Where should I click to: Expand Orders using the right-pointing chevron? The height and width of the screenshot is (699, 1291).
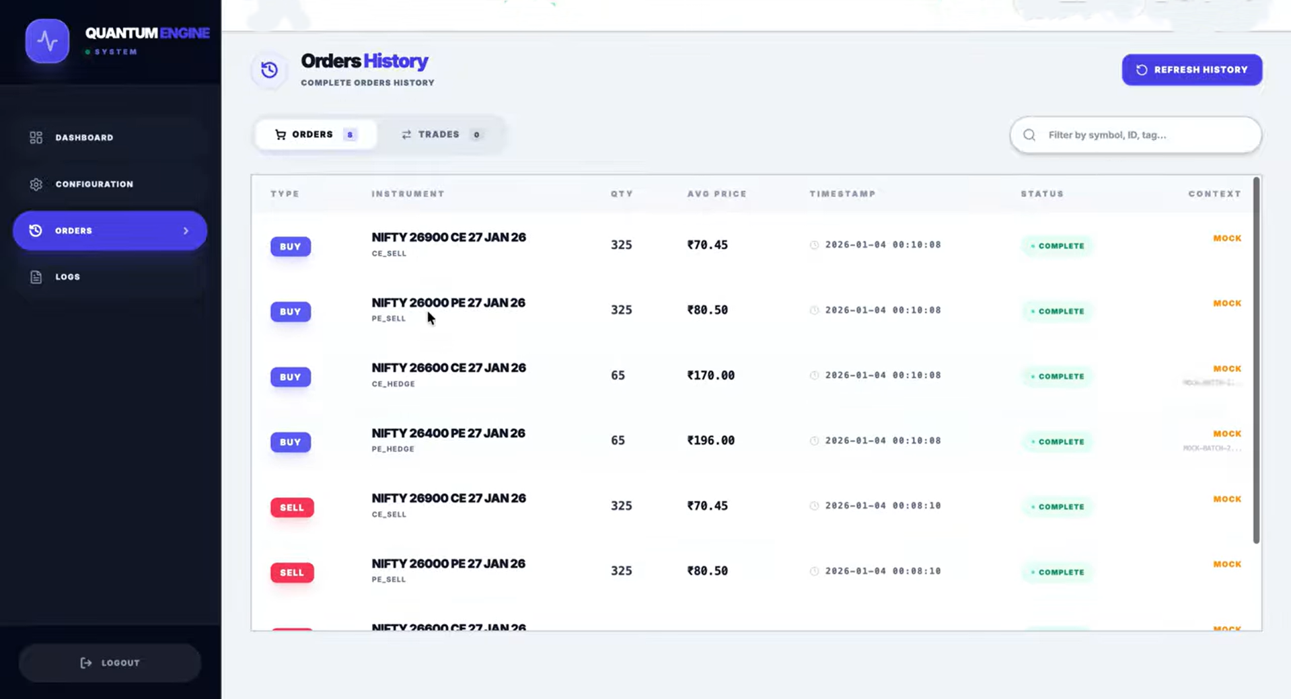point(186,230)
